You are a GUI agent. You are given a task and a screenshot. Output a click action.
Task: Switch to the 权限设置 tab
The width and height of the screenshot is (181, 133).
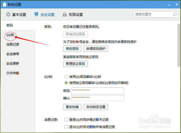[73, 15]
